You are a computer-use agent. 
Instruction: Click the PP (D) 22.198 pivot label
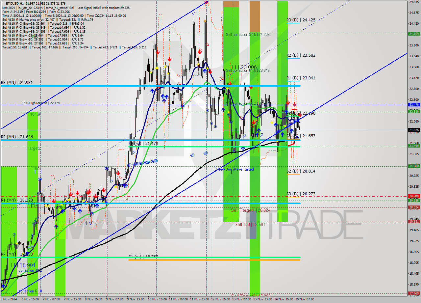coord(301,113)
